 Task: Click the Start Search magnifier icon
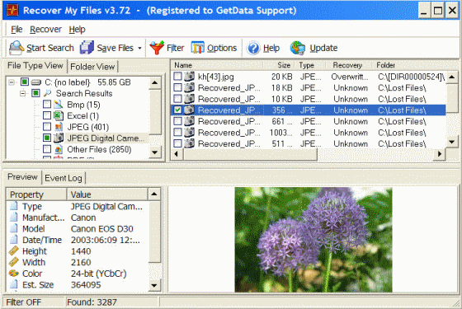(x=16, y=48)
